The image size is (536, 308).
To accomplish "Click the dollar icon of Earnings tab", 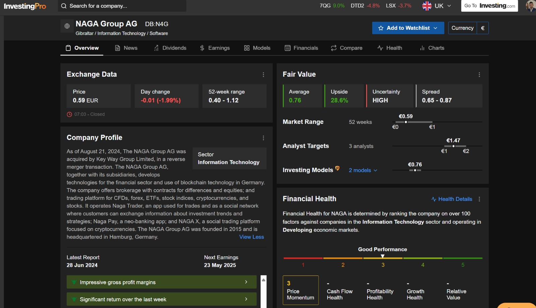I will (202, 48).
